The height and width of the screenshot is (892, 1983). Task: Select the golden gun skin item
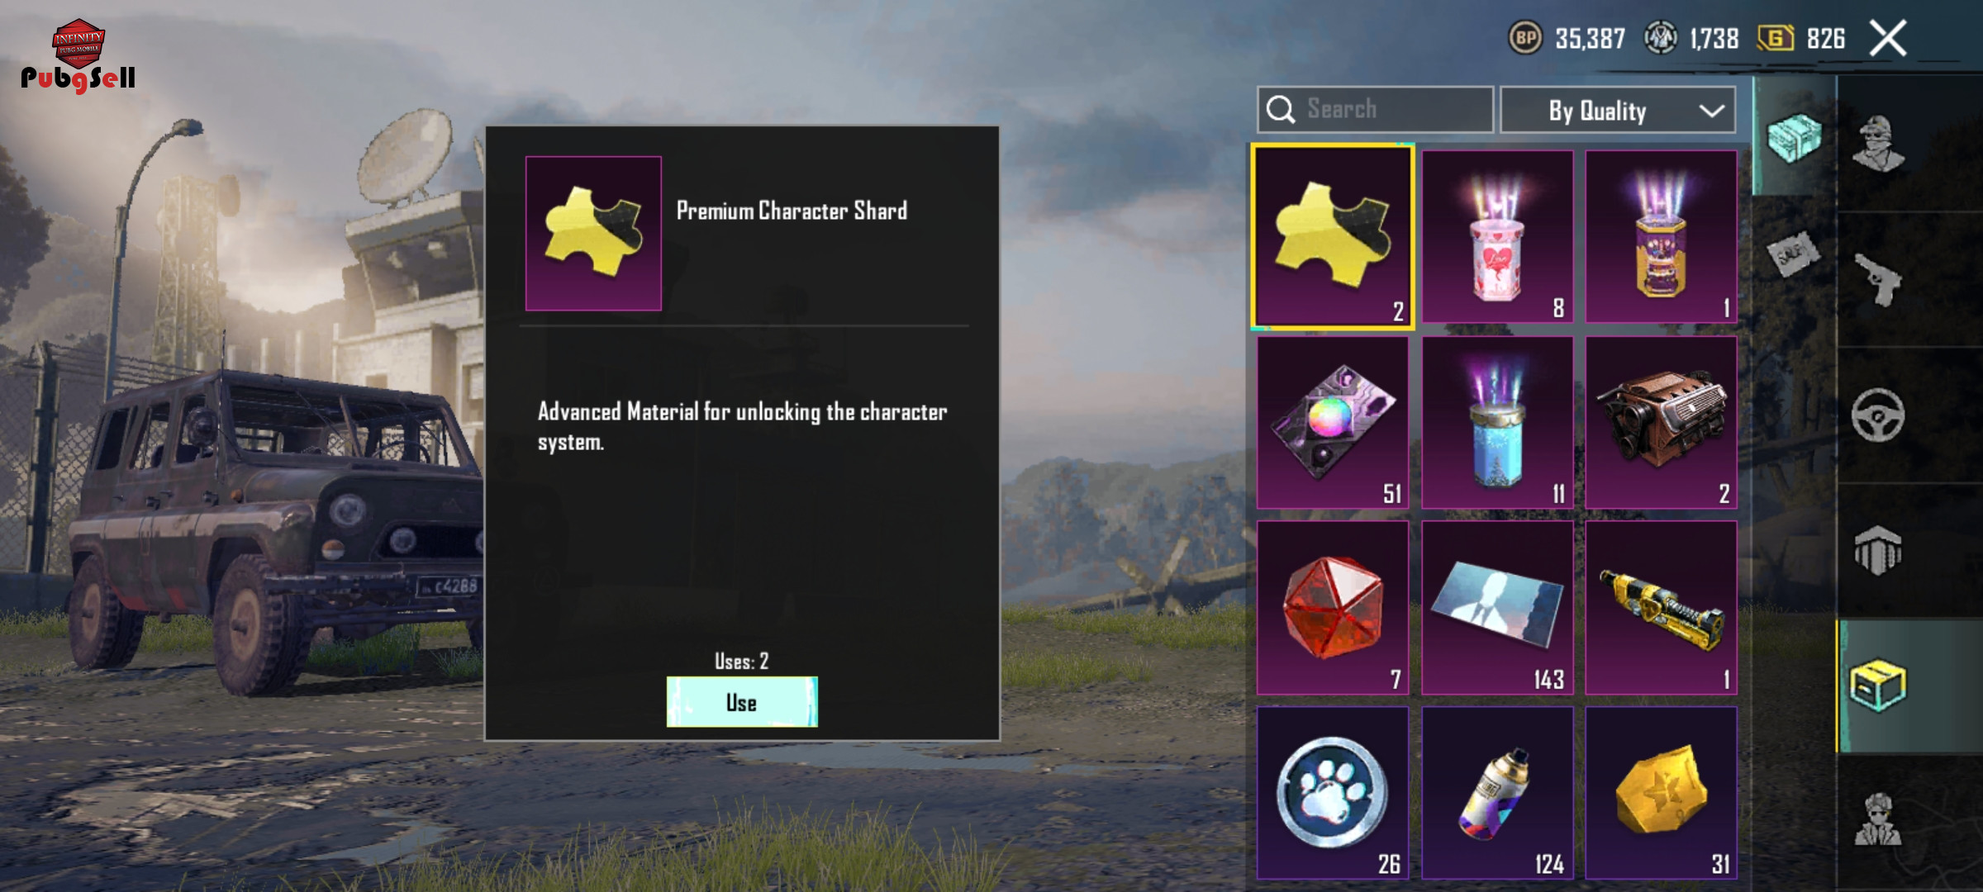[1661, 608]
